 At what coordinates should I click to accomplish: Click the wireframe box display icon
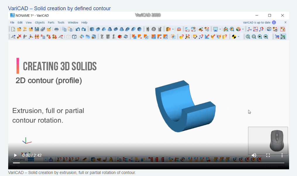coord(74,37)
